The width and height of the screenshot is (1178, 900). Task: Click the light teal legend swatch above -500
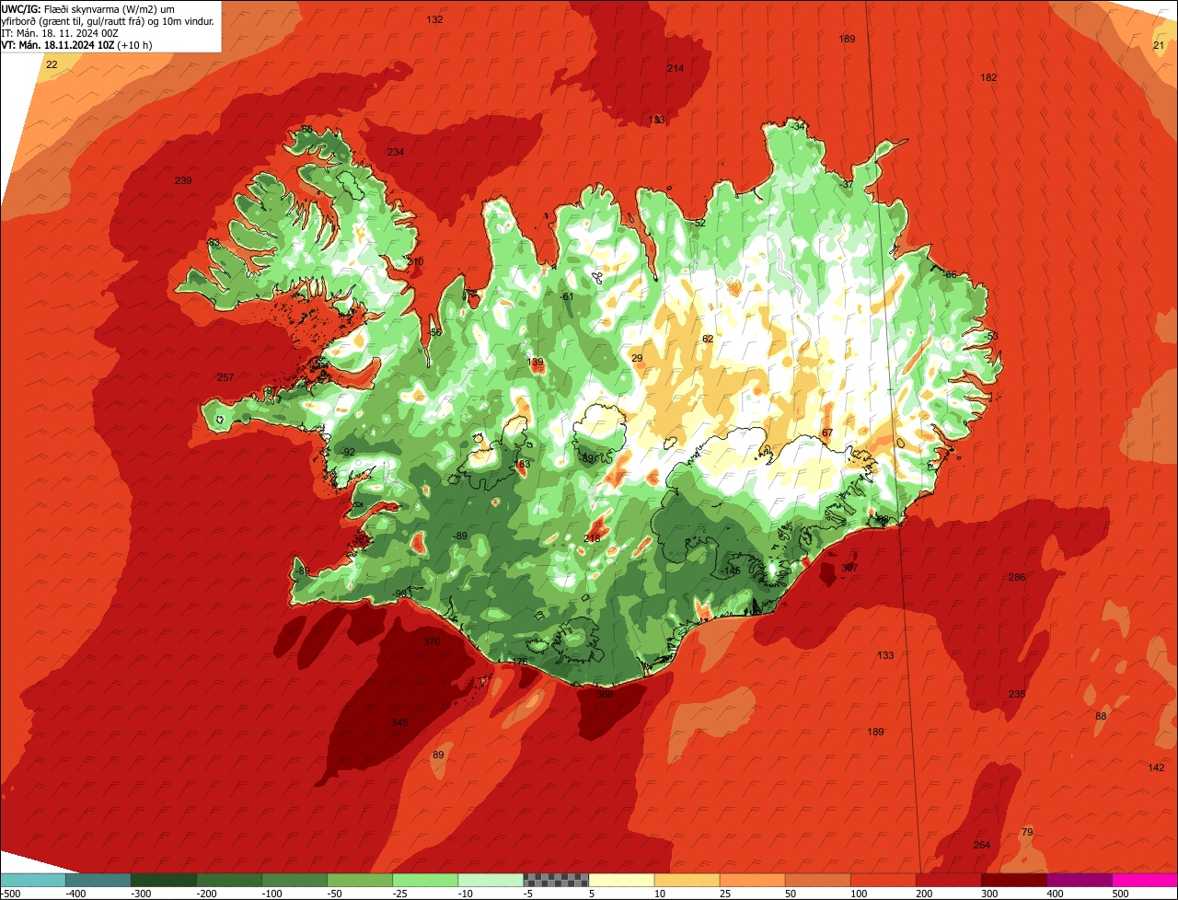32,880
